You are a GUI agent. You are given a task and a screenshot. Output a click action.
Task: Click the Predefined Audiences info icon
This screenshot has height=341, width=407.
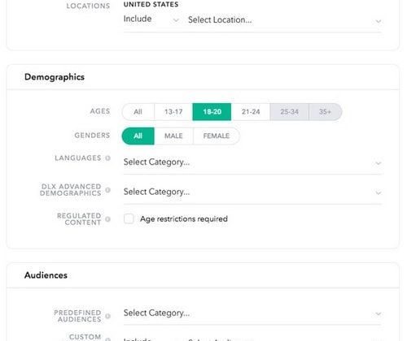point(107,316)
